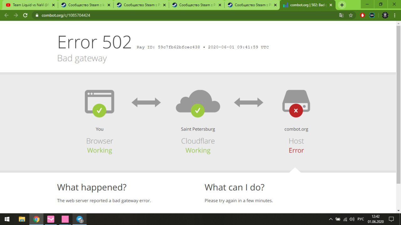The width and height of the screenshot is (401, 225).
Task: Click the host server icon with red X
Action: click(x=296, y=103)
